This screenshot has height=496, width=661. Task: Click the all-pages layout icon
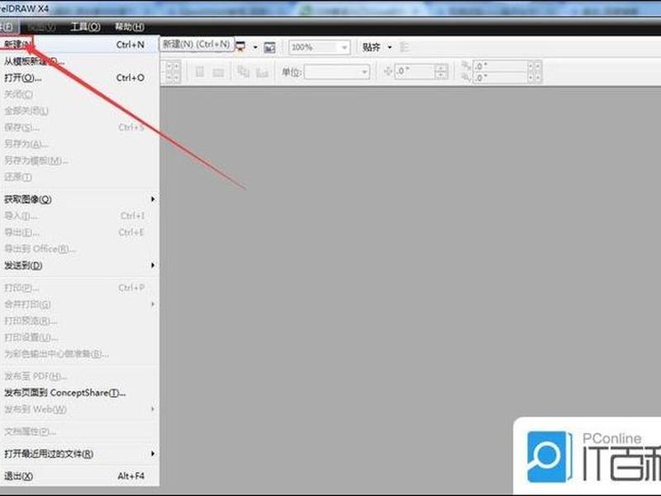tap(243, 72)
